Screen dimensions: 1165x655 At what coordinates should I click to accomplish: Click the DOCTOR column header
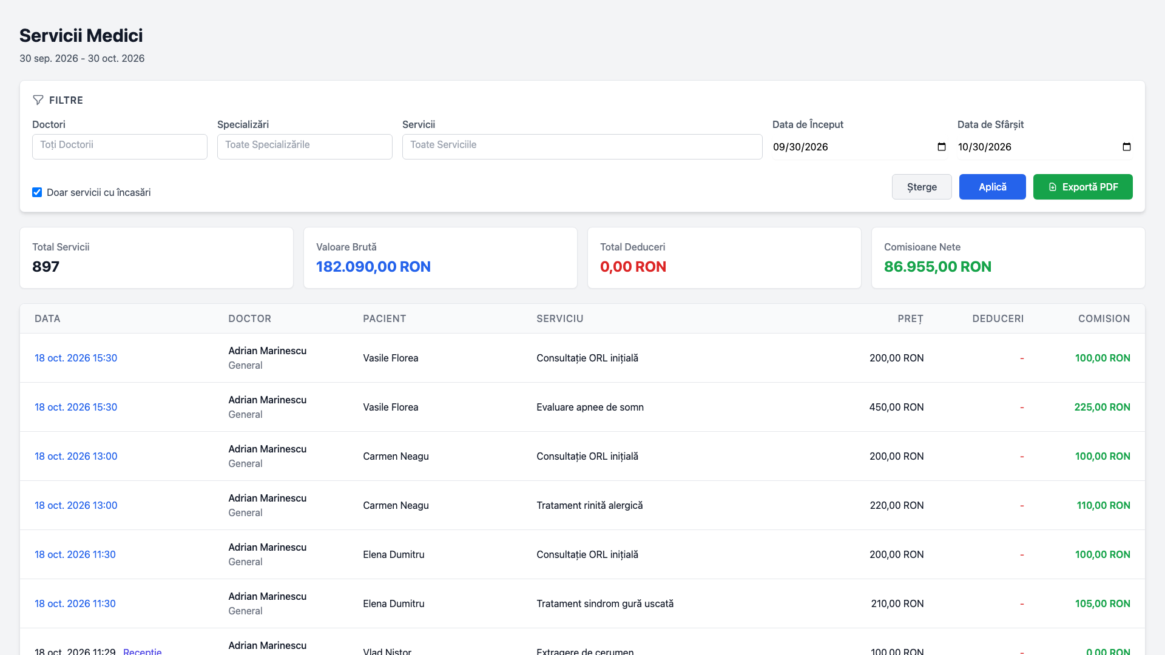click(x=249, y=318)
